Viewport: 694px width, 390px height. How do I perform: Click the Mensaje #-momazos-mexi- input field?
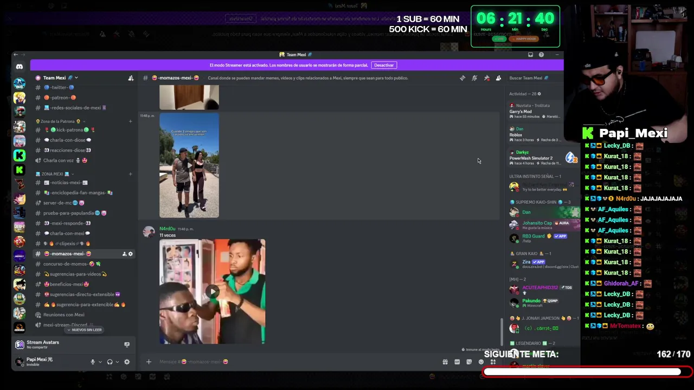tap(298, 362)
